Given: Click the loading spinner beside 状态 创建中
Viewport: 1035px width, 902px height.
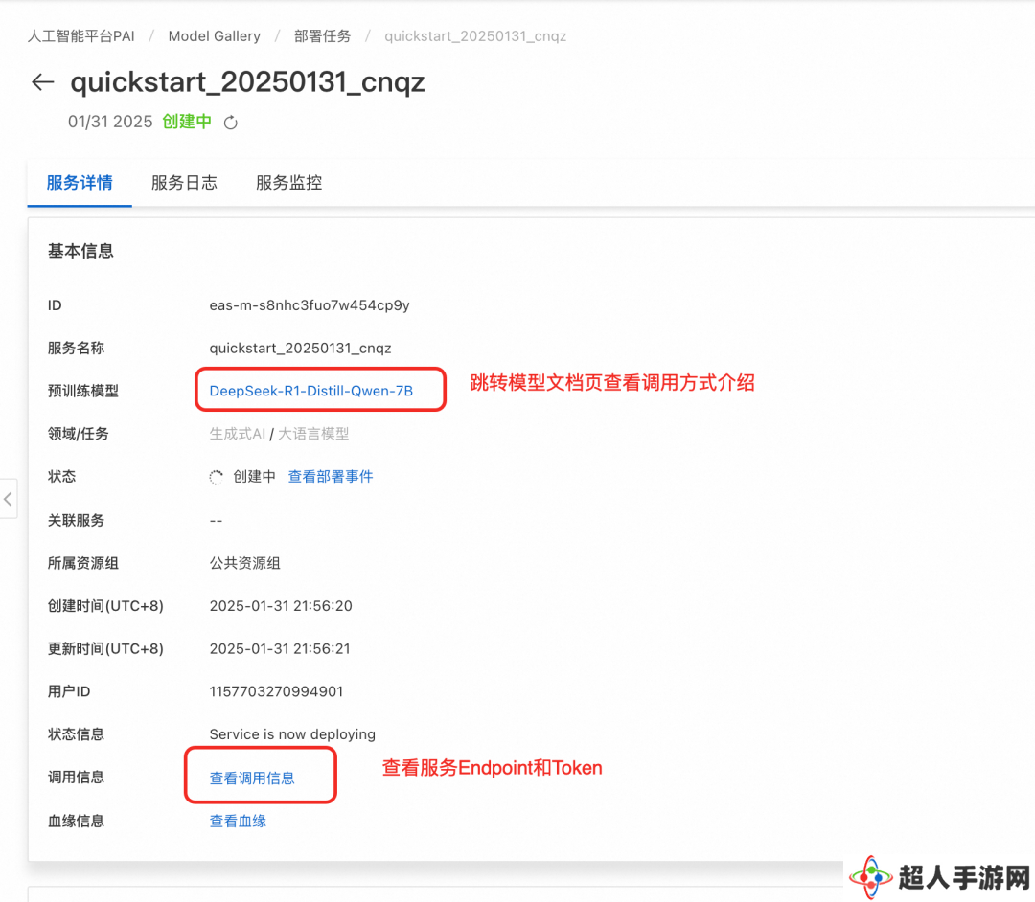Looking at the screenshot, I should 217,477.
